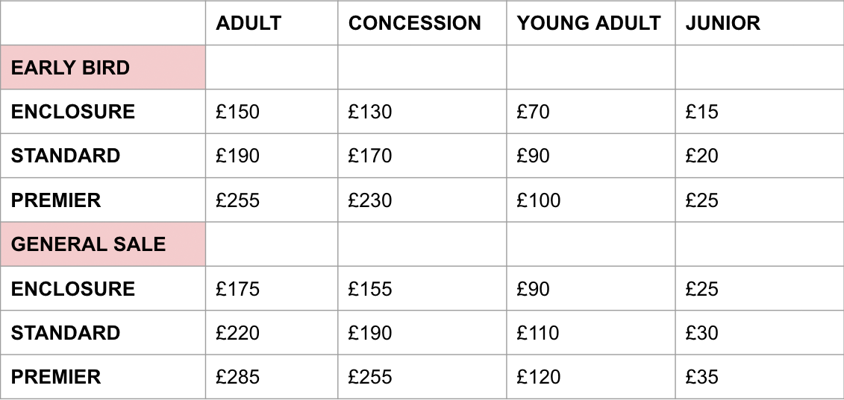
Task: Click the £150 early bird enclosure price
Action: (272, 111)
